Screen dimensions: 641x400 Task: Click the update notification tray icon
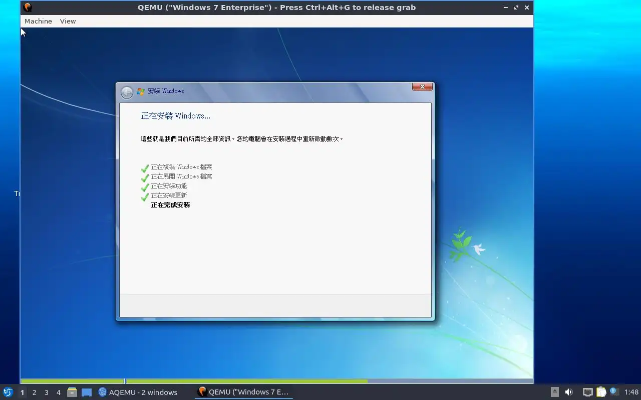pos(614,391)
